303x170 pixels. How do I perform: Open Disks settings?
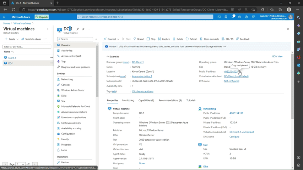[x=64, y=96]
